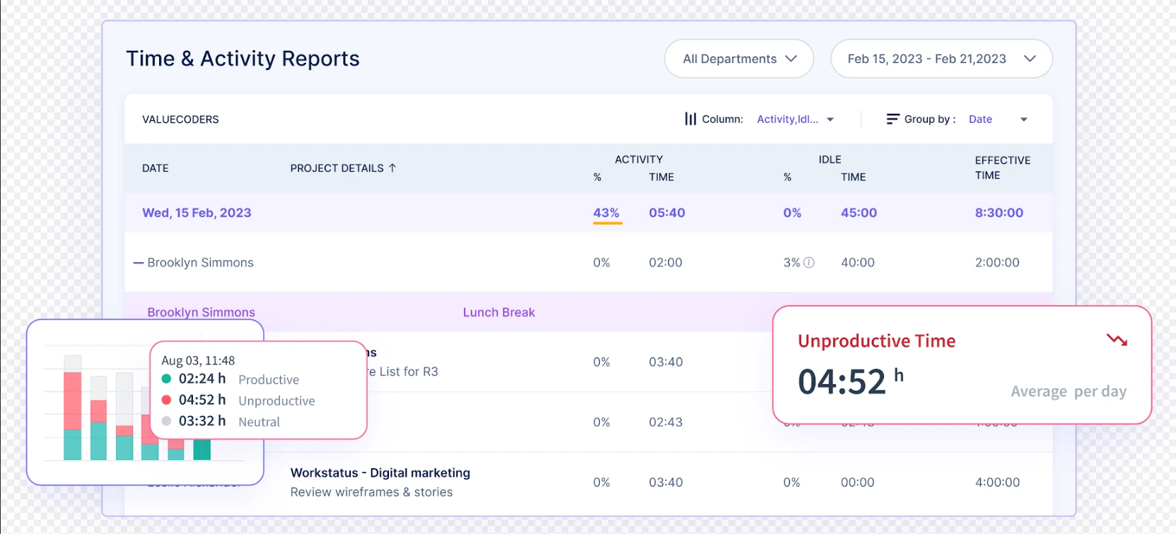Click the DATE column header

tap(156, 168)
